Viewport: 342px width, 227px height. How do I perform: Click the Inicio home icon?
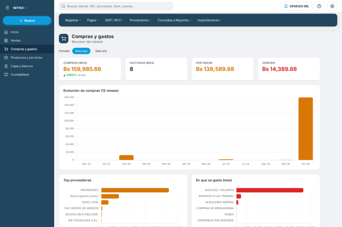6,32
